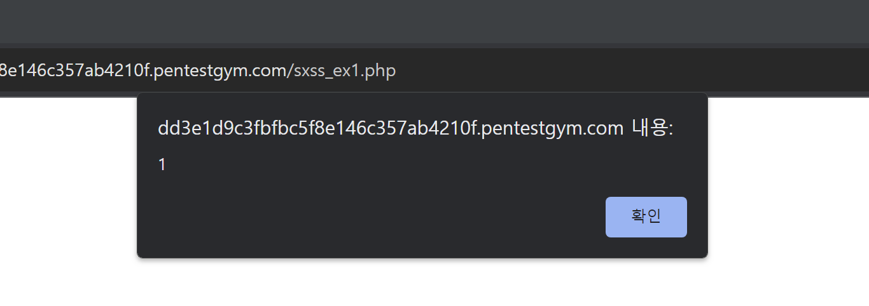Click the blank page area below the alert
The image size is (869, 306).
[422, 283]
